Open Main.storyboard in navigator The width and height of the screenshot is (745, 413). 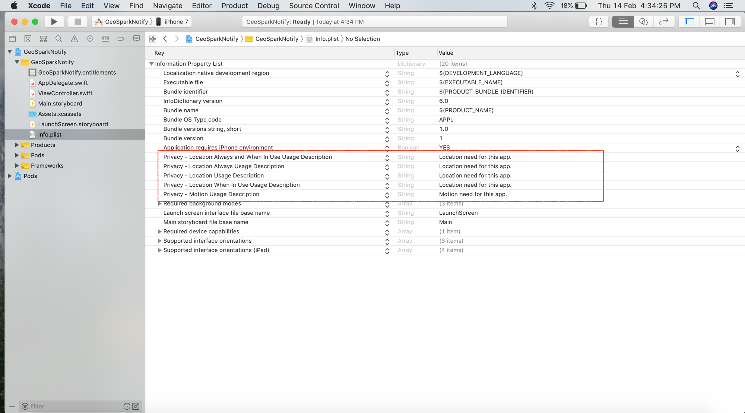click(60, 104)
